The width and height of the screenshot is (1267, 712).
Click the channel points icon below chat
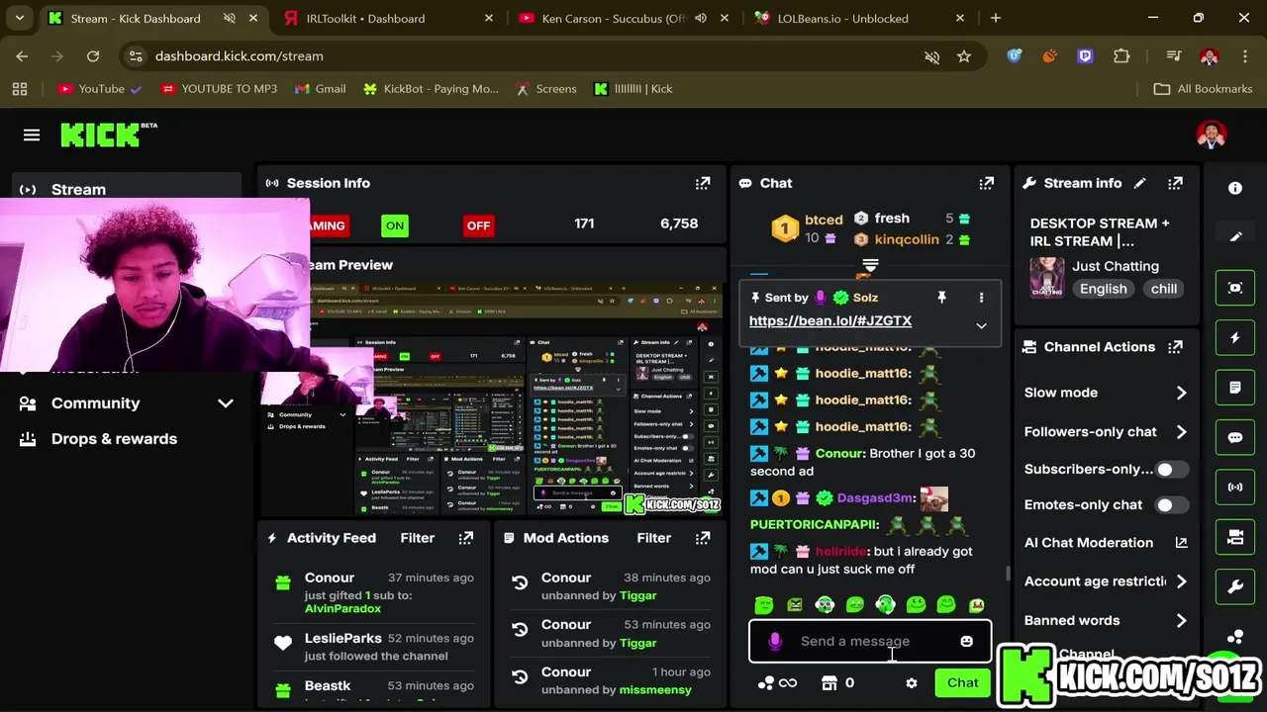pyautogui.click(x=766, y=682)
